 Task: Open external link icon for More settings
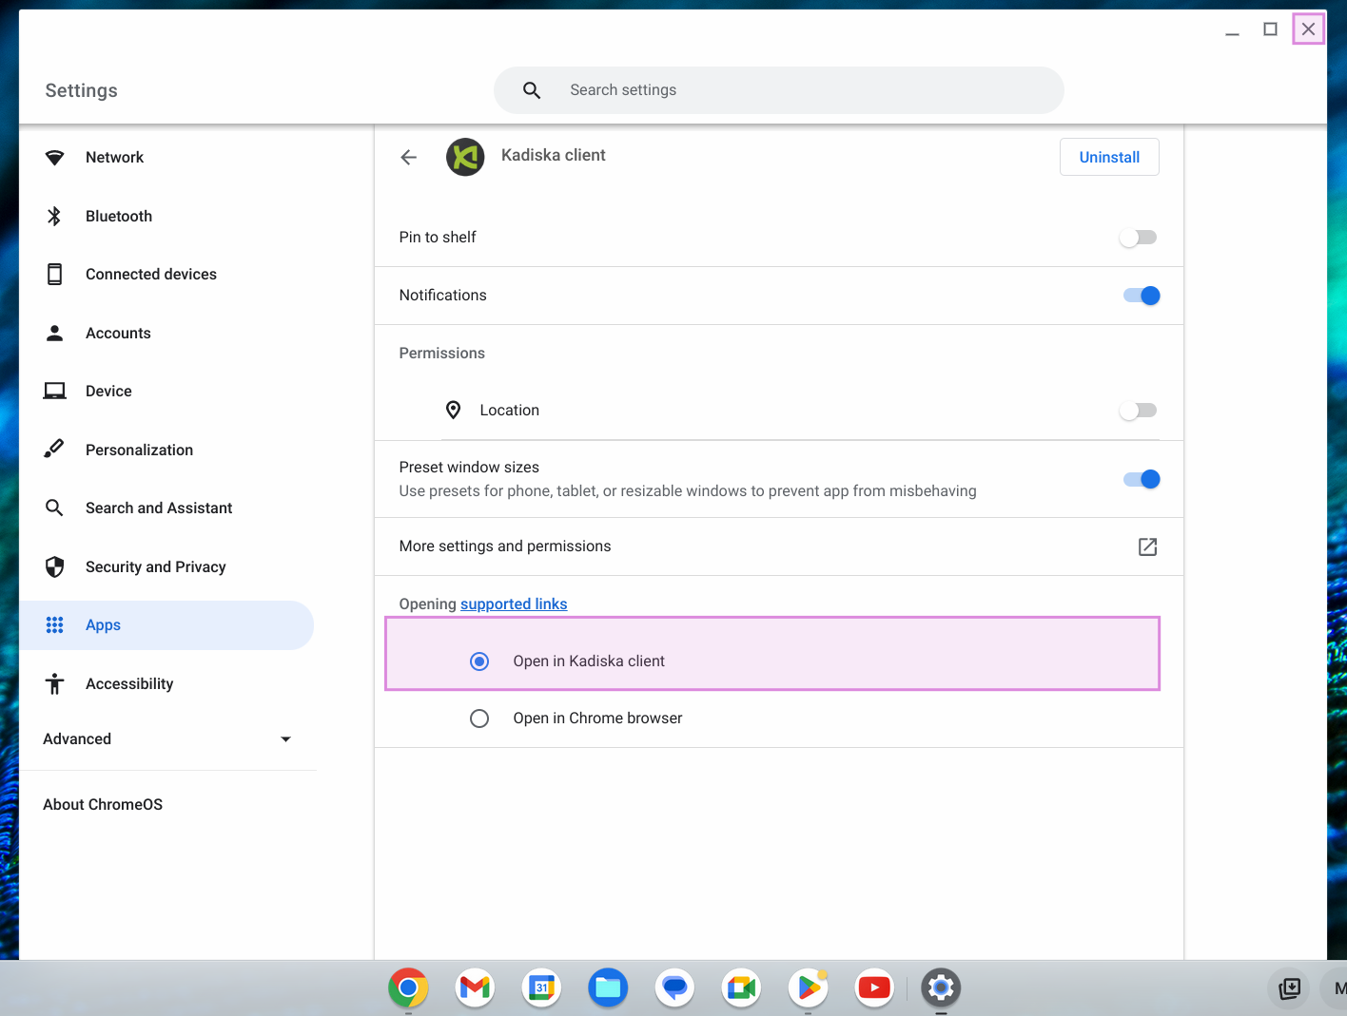(x=1148, y=546)
